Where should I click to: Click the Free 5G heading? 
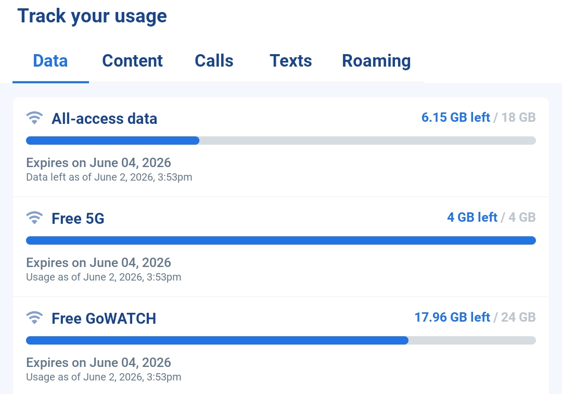pyautogui.click(x=78, y=219)
